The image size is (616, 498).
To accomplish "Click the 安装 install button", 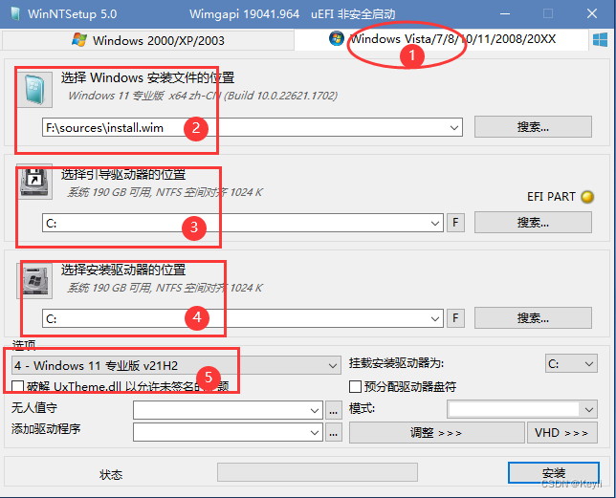I will coord(554,473).
